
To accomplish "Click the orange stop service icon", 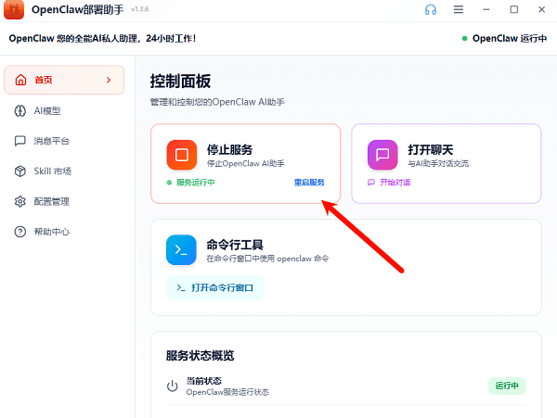I will point(183,154).
